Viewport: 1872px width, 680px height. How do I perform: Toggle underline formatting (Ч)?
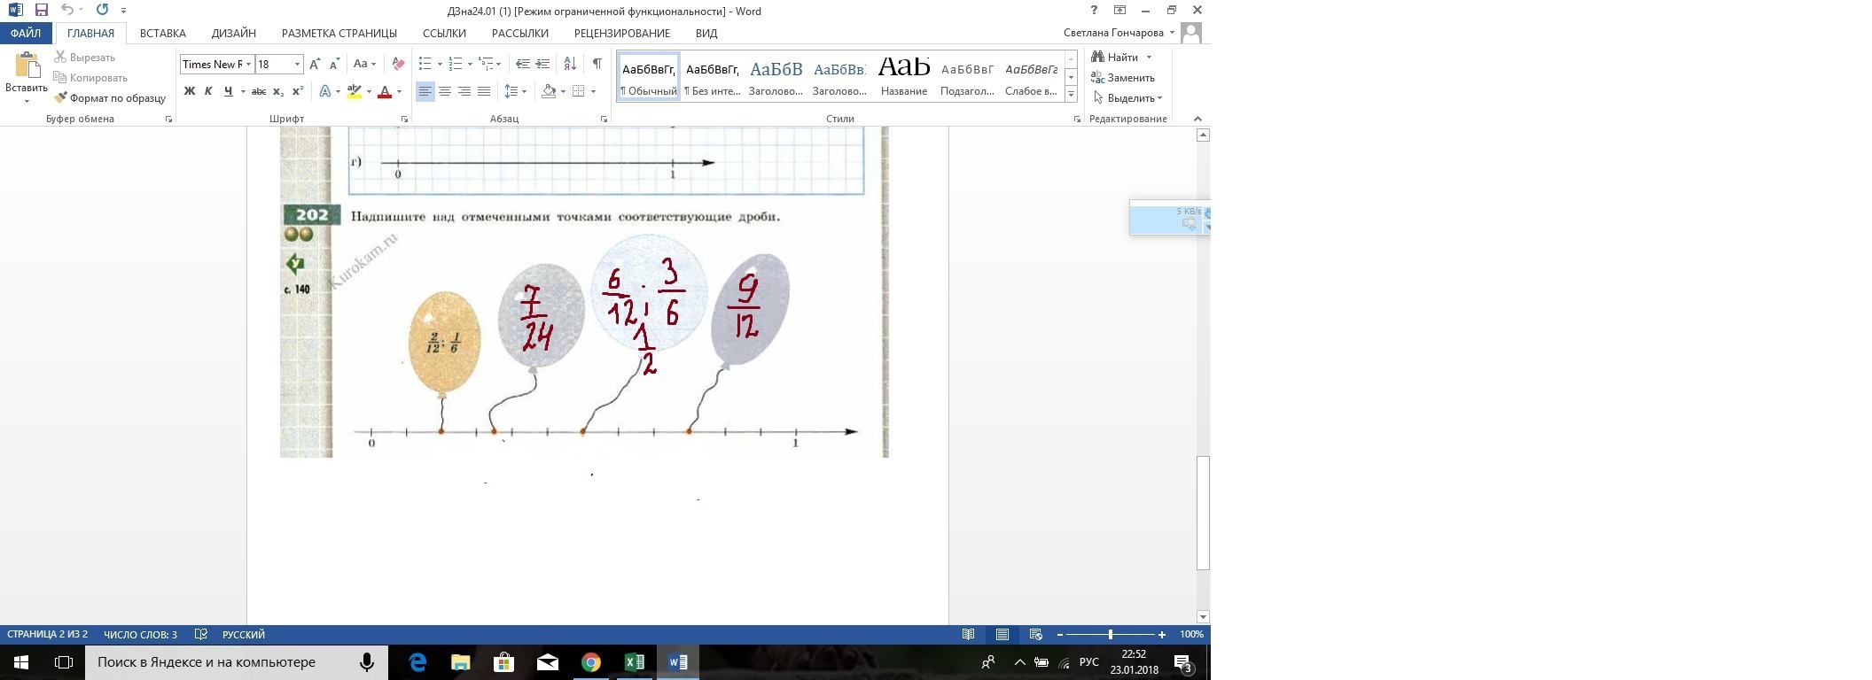click(229, 91)
